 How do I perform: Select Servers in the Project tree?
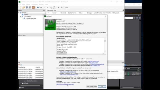(x=26, y=14)
